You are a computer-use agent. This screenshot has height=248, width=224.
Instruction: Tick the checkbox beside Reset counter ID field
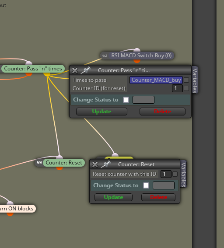click(175, 174)
